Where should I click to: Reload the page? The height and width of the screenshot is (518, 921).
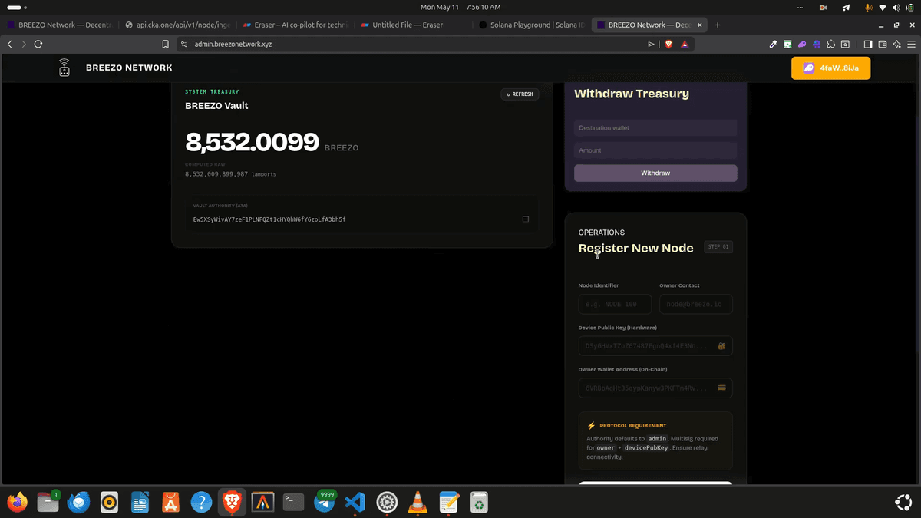pyautogui.click(x=38, y=45)
